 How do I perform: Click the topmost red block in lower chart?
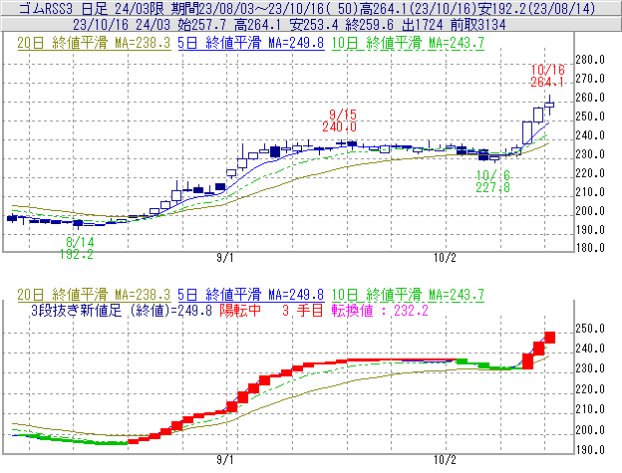tap(550, 338)
